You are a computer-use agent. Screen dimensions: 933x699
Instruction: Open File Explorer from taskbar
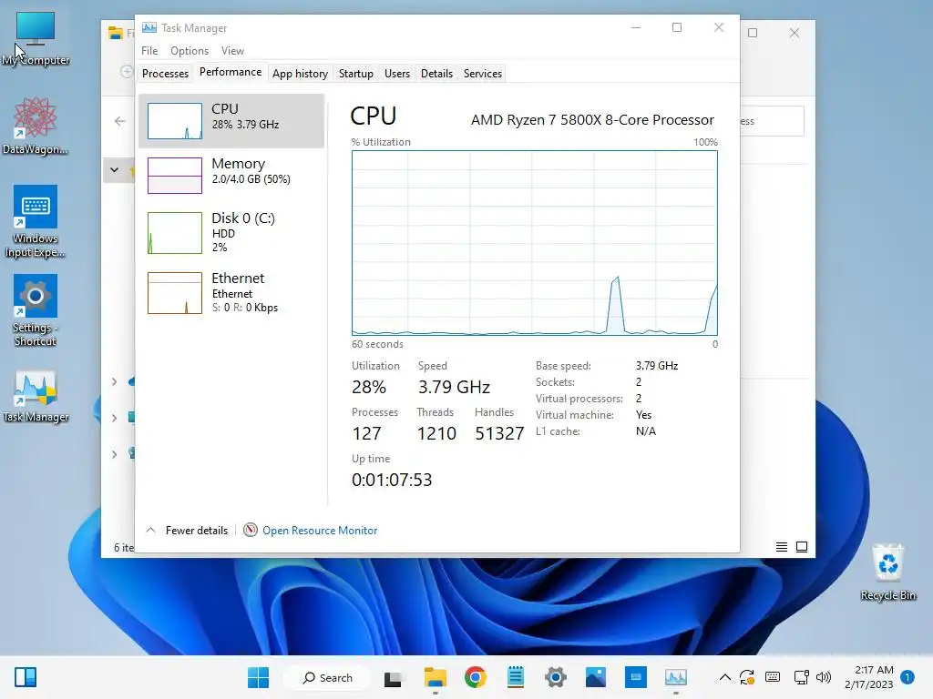pos(435,677)
